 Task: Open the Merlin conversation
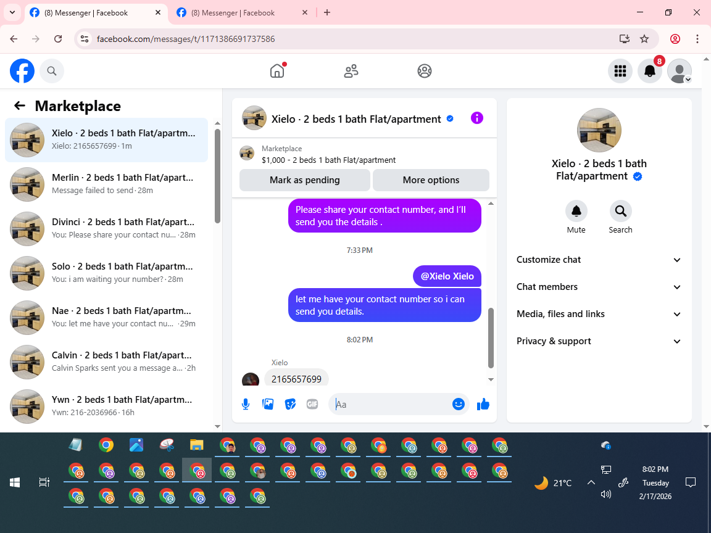tap(107, 184)
